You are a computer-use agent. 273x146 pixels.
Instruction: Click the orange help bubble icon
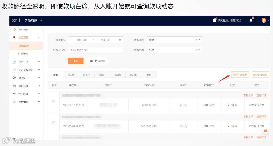coord(266,131)
